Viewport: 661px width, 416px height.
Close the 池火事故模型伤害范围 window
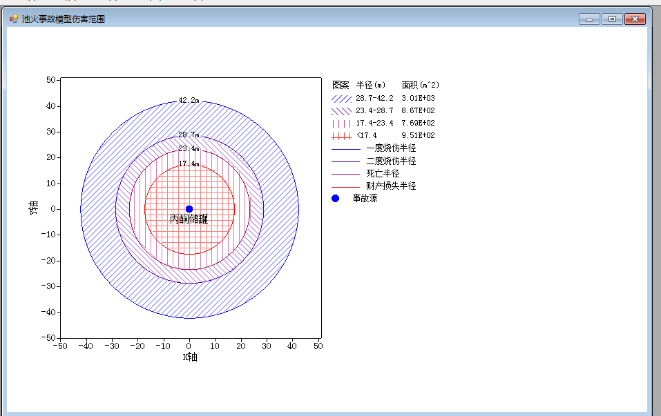point(635,19)
